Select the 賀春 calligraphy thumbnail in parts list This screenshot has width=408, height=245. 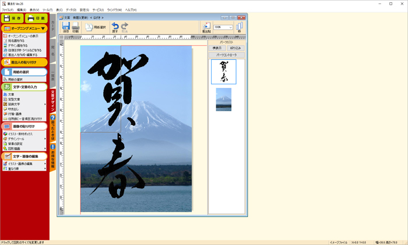tap(224, 72)
